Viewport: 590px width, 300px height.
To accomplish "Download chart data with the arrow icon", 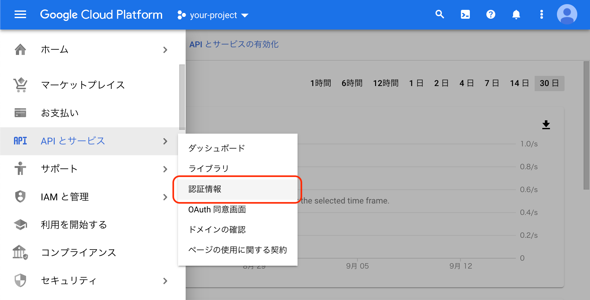I will tap(546, 125).
